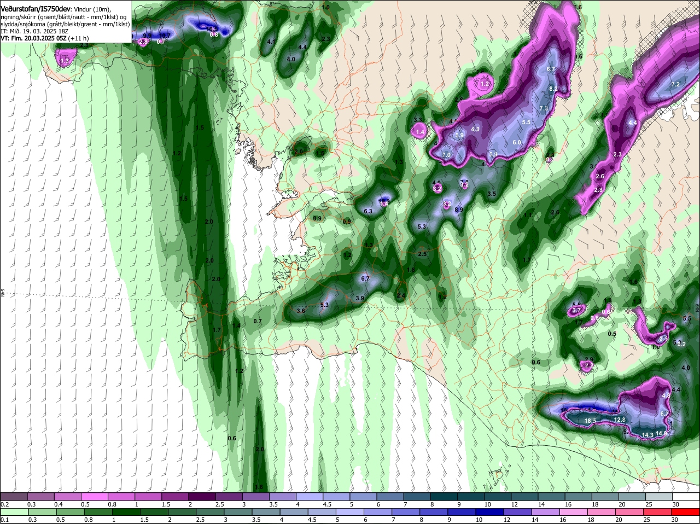This screenshot has width=700, height=524.
Task: Choose rain legend swatch between 4 and 4.5
Action: pos(294,512)
